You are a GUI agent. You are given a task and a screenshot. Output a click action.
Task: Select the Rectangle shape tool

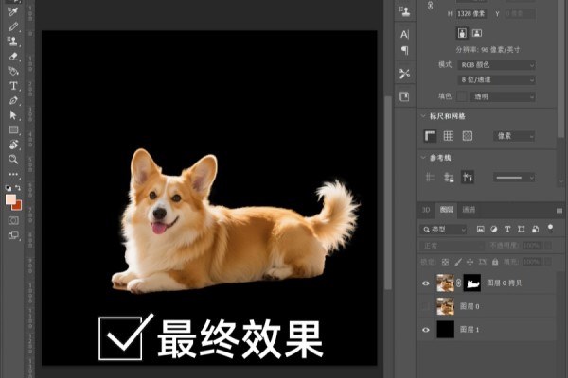pos(13,129)
